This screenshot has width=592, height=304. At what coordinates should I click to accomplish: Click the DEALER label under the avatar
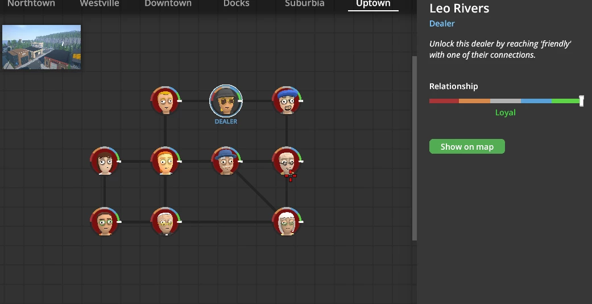coord(226,121)
